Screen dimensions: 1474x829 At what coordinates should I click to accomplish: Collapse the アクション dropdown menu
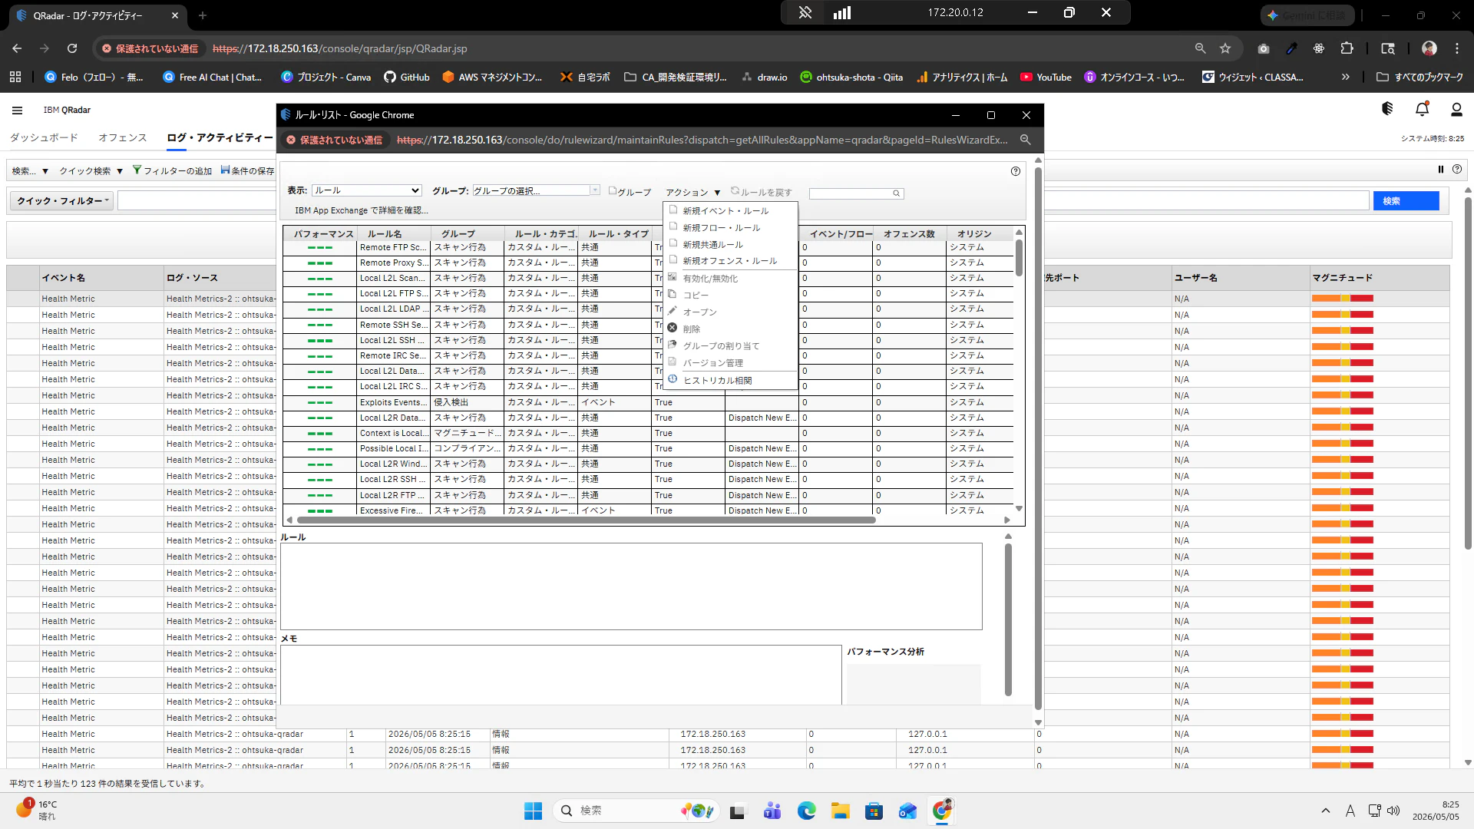[692, 192]
